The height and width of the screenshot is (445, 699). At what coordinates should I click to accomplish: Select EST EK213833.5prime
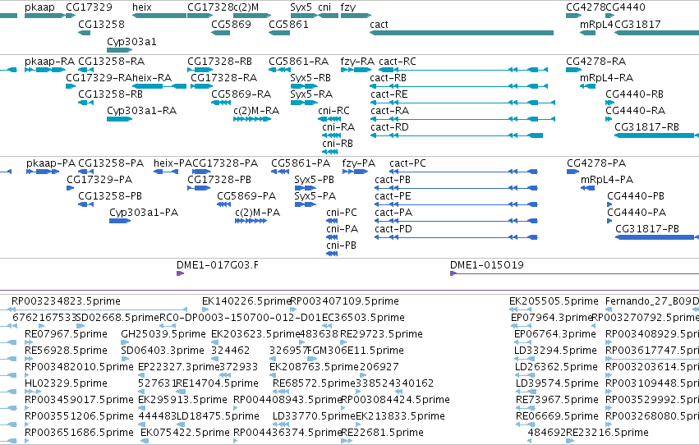[400, 417]
